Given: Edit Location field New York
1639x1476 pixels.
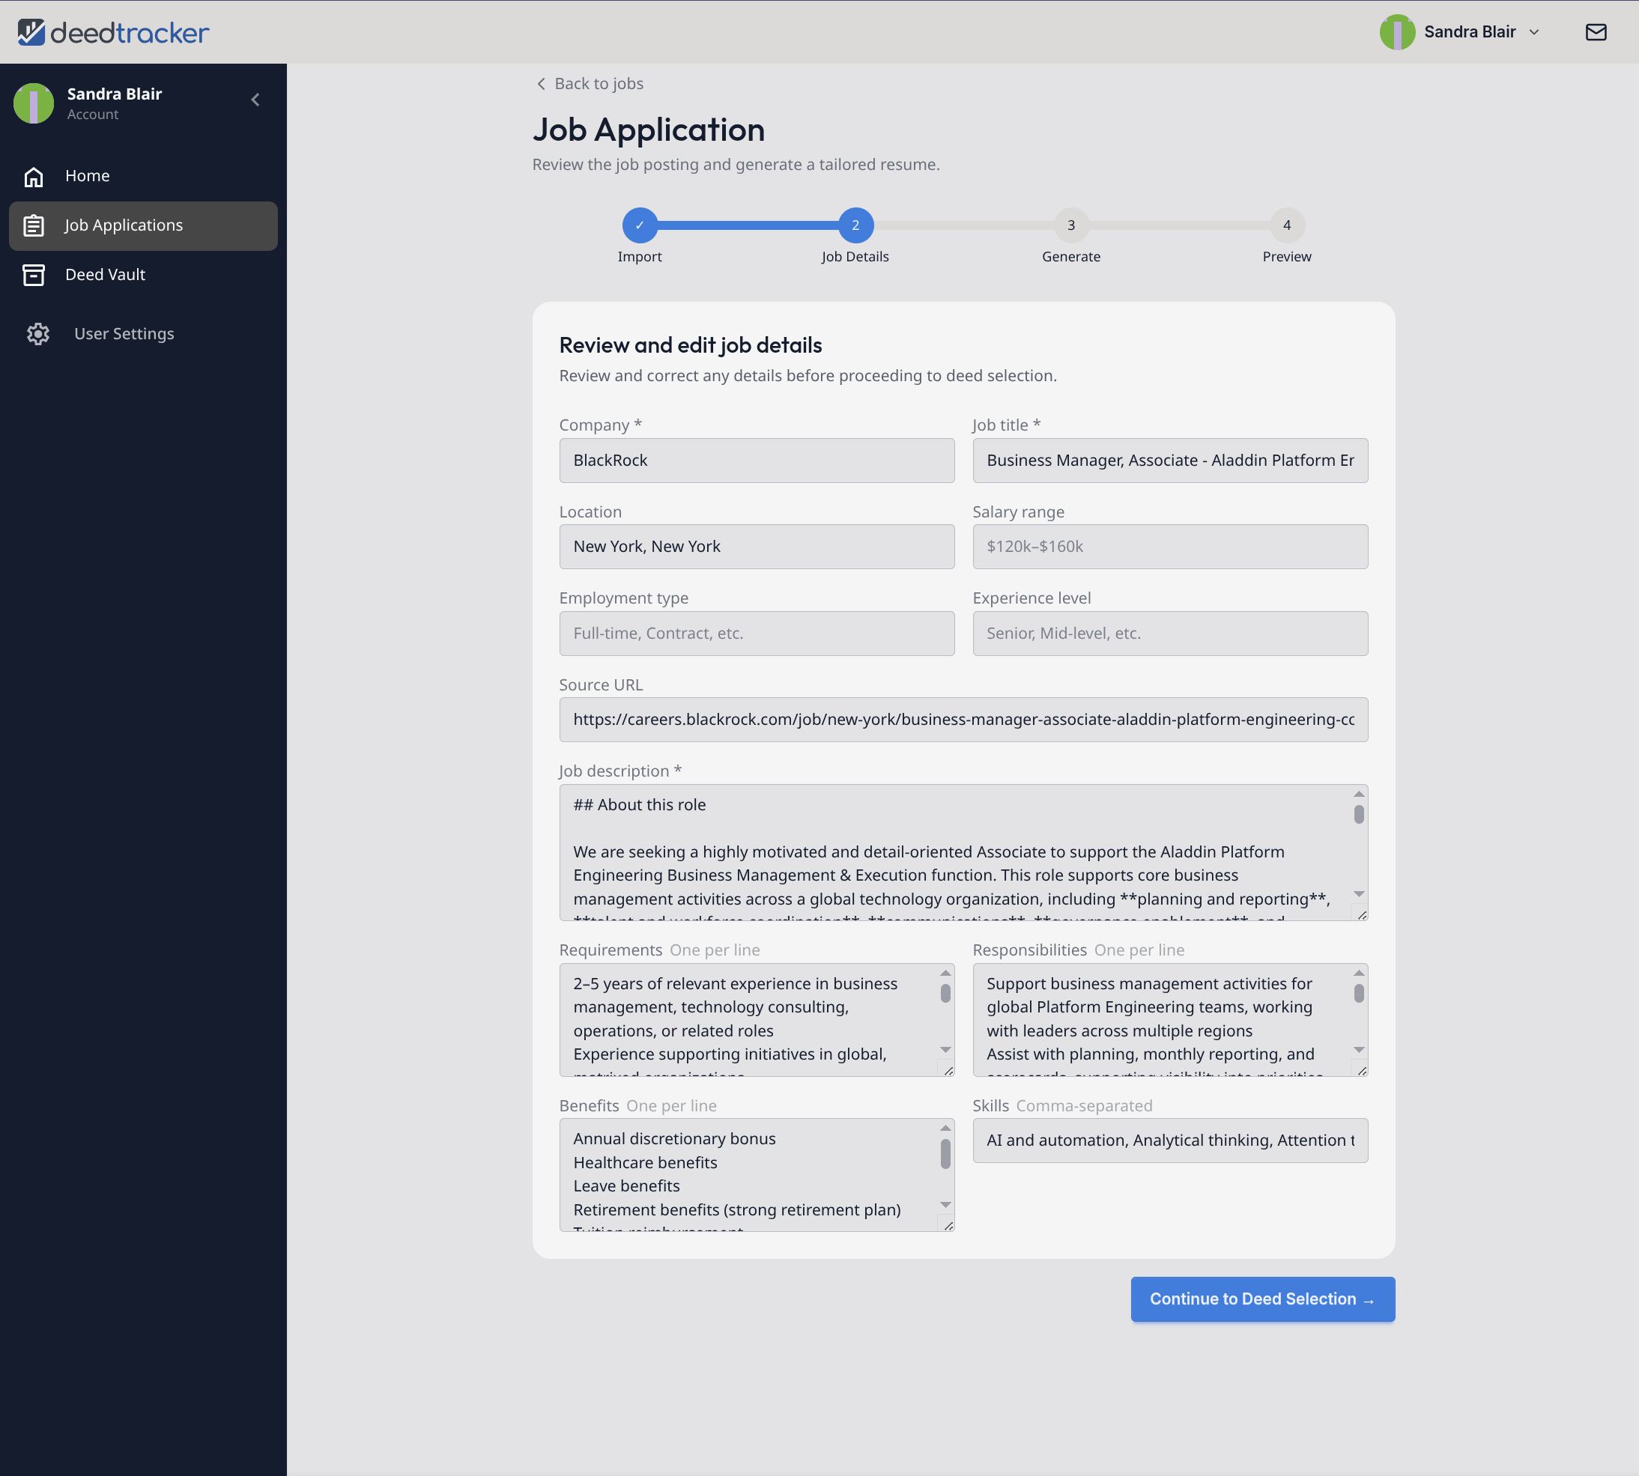Looking at the screenshot, I should click(757, 547).
